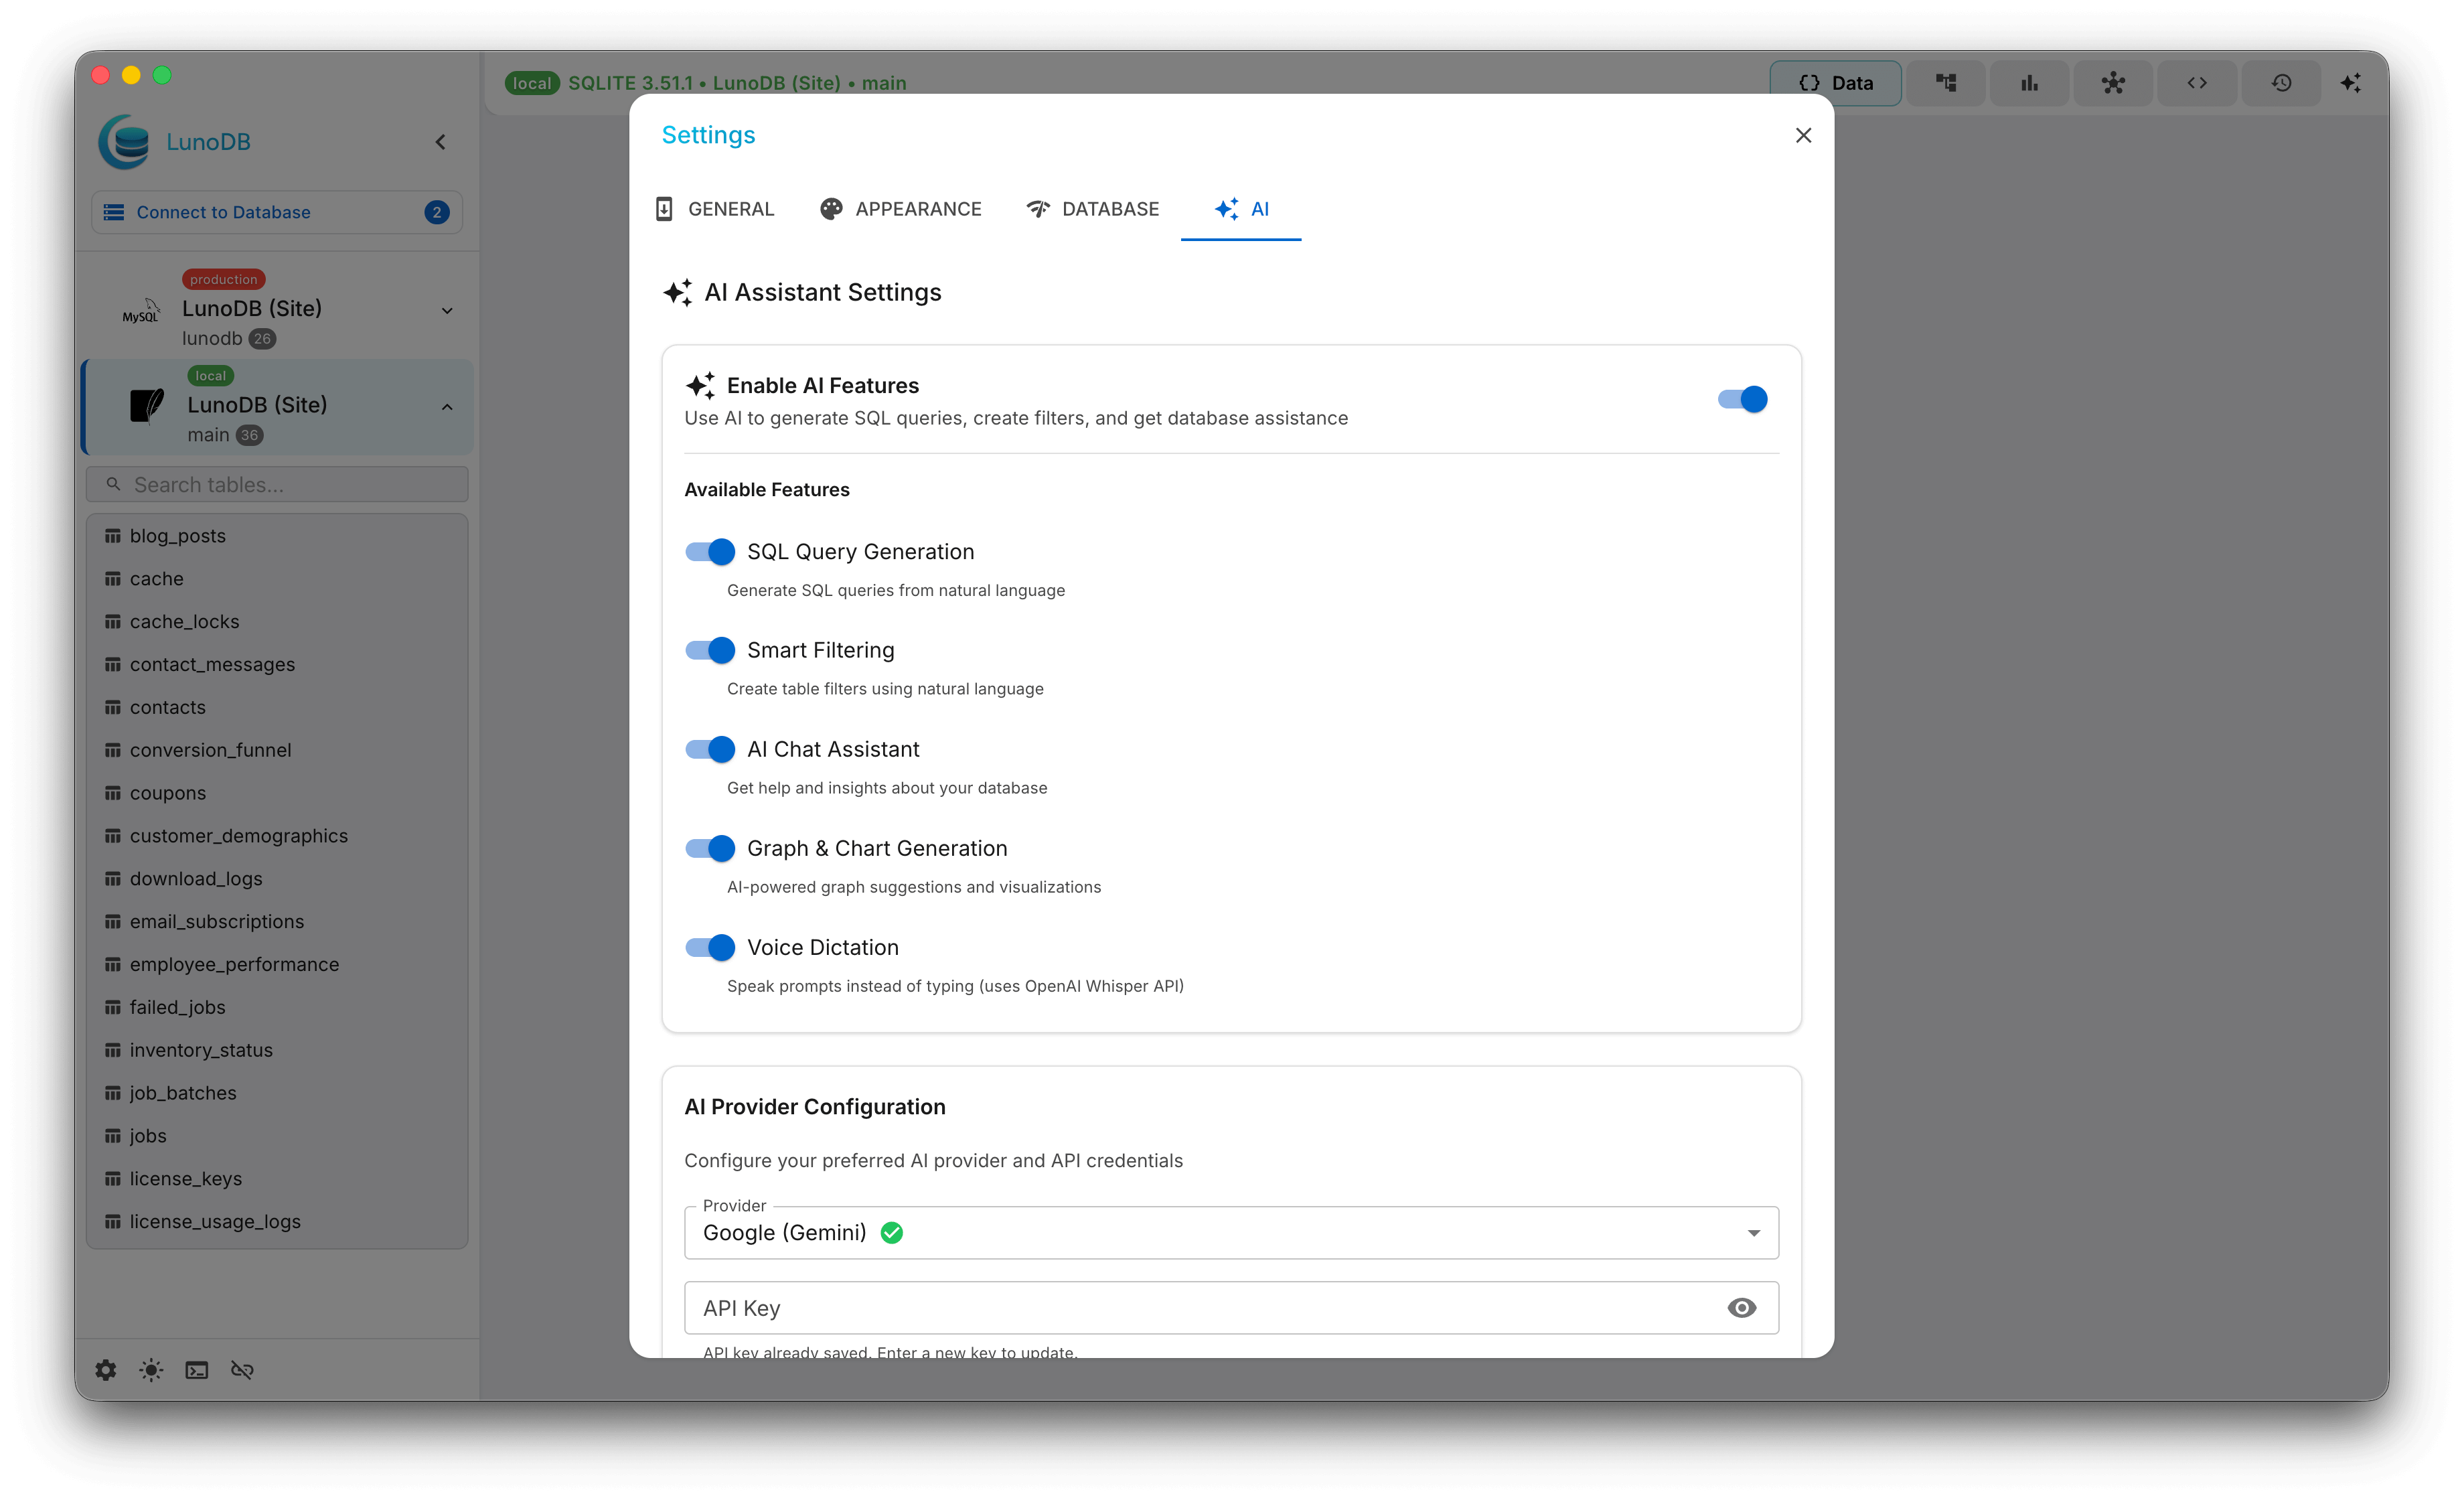Click the API Key input field
2464x1500 pixels.
pos(1200,1308)
